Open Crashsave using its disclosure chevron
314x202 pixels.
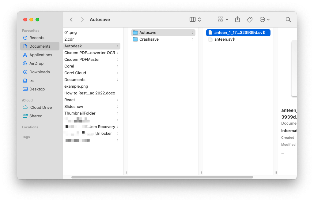coord(193,39)
